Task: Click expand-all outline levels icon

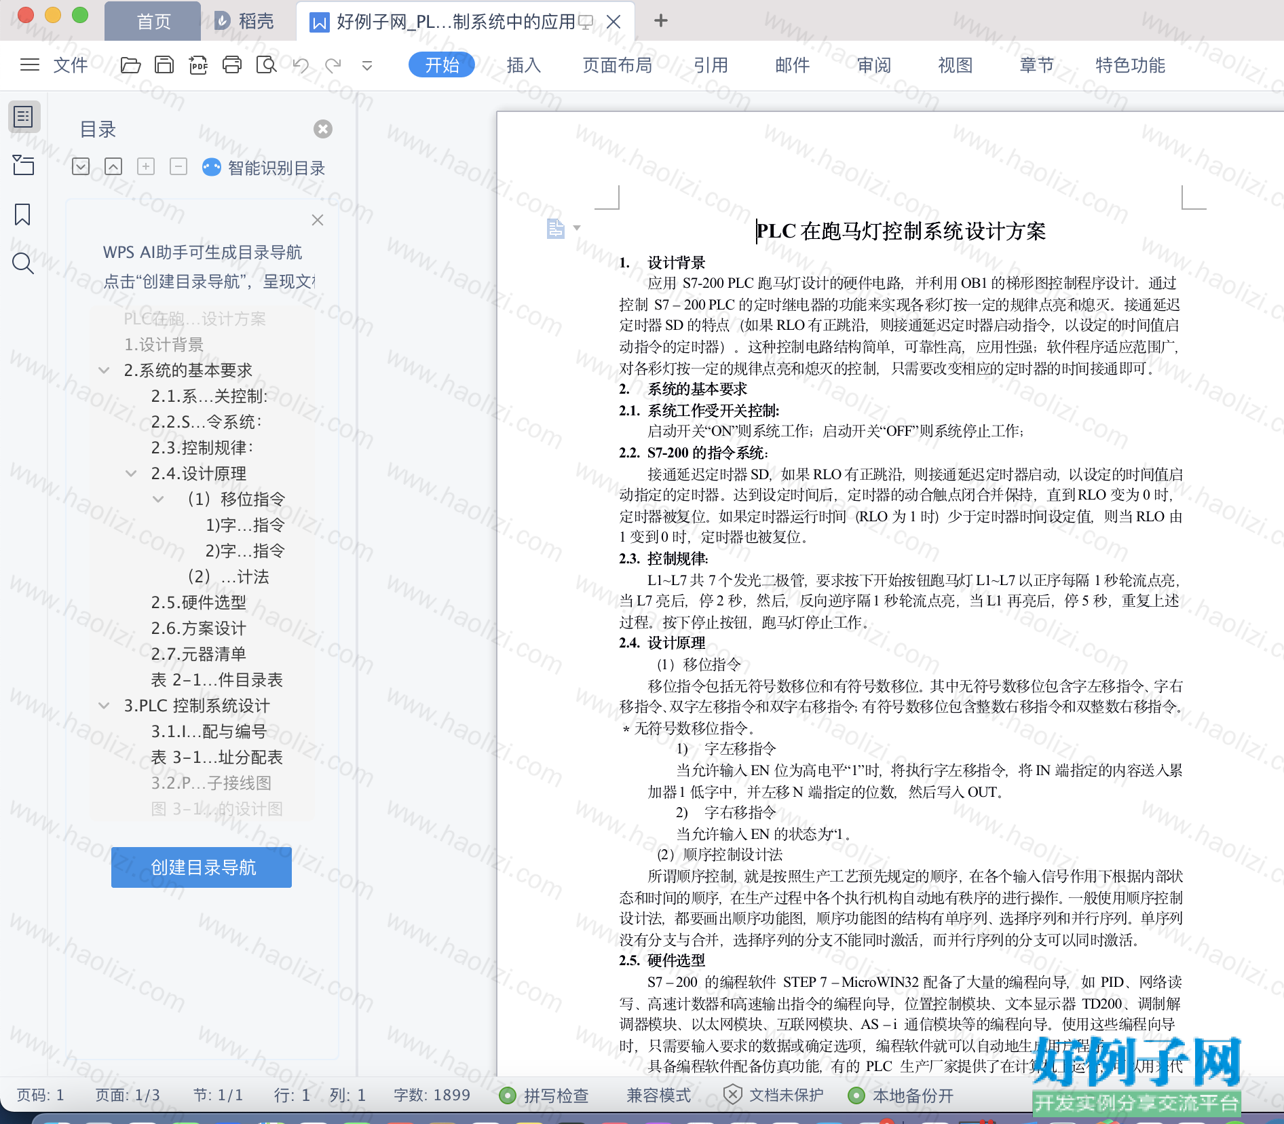Action: tap(81, 166)
